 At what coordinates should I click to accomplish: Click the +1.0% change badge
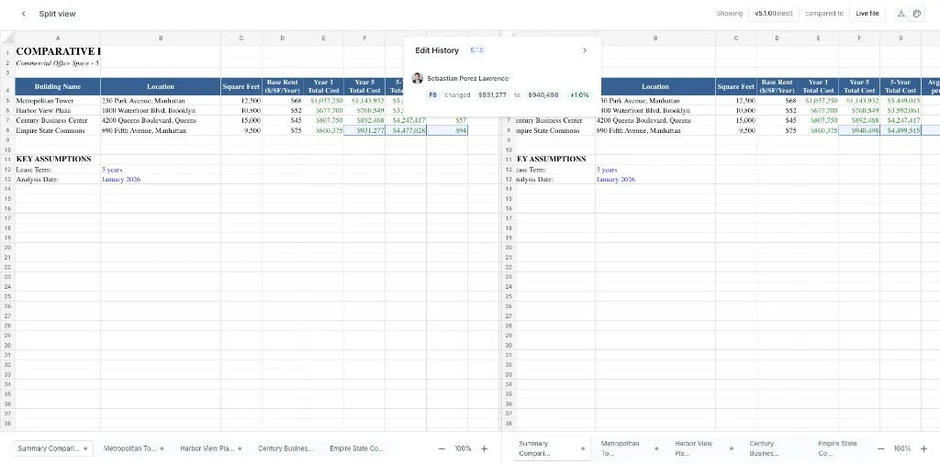[x=579, y=94]
